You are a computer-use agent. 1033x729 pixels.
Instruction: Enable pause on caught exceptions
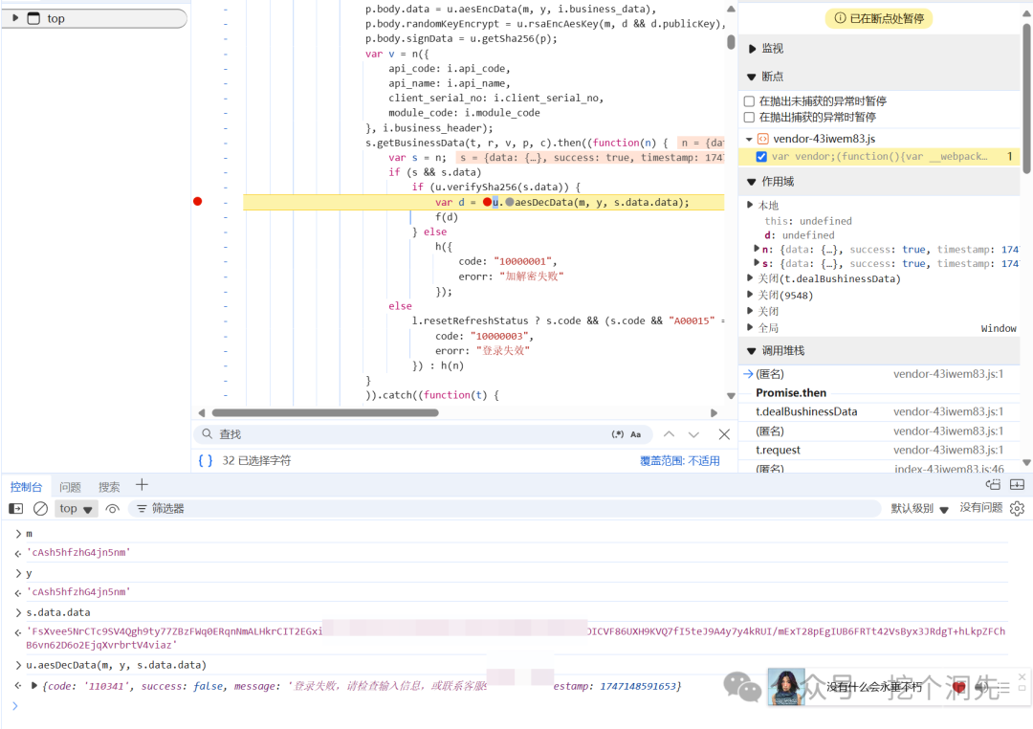(749, 118)
